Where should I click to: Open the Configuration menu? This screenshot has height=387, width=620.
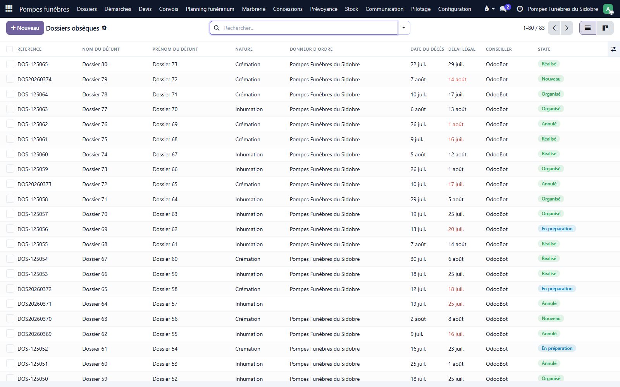click(x=455, y=9)
